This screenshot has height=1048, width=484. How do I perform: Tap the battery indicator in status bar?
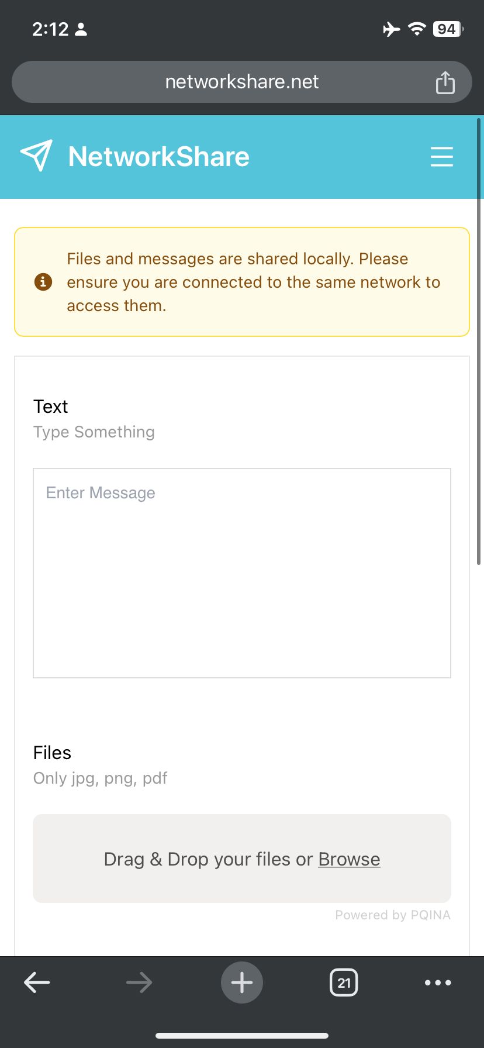[x=448, y=29]
